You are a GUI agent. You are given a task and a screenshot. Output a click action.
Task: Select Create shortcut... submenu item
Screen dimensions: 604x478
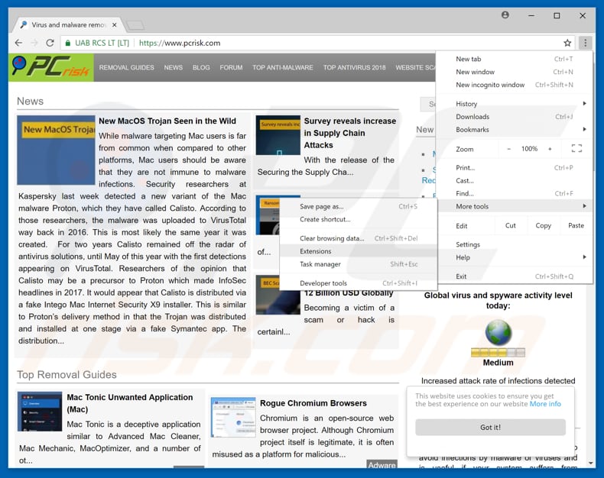click(359, 219)
